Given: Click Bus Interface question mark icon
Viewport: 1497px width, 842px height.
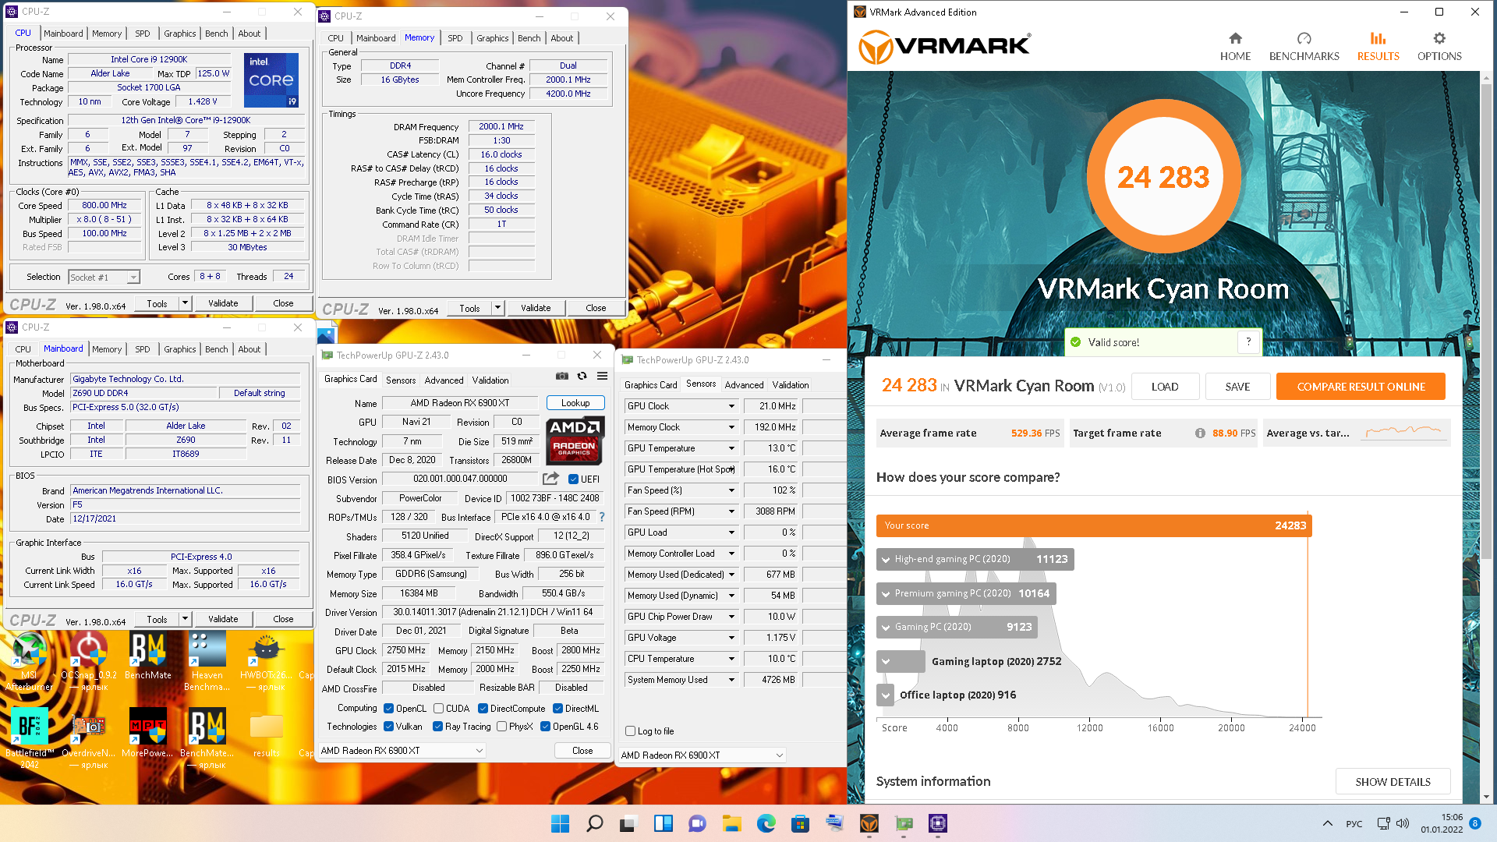Looking at the screenshot, I should point(602,517).
